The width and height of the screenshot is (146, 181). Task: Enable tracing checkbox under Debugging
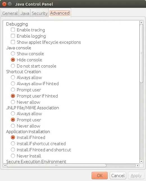[x=13, y=30]
